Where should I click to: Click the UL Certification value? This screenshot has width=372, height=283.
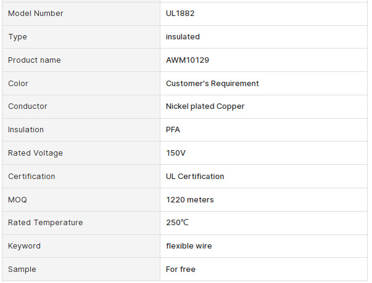click(195, 177)
